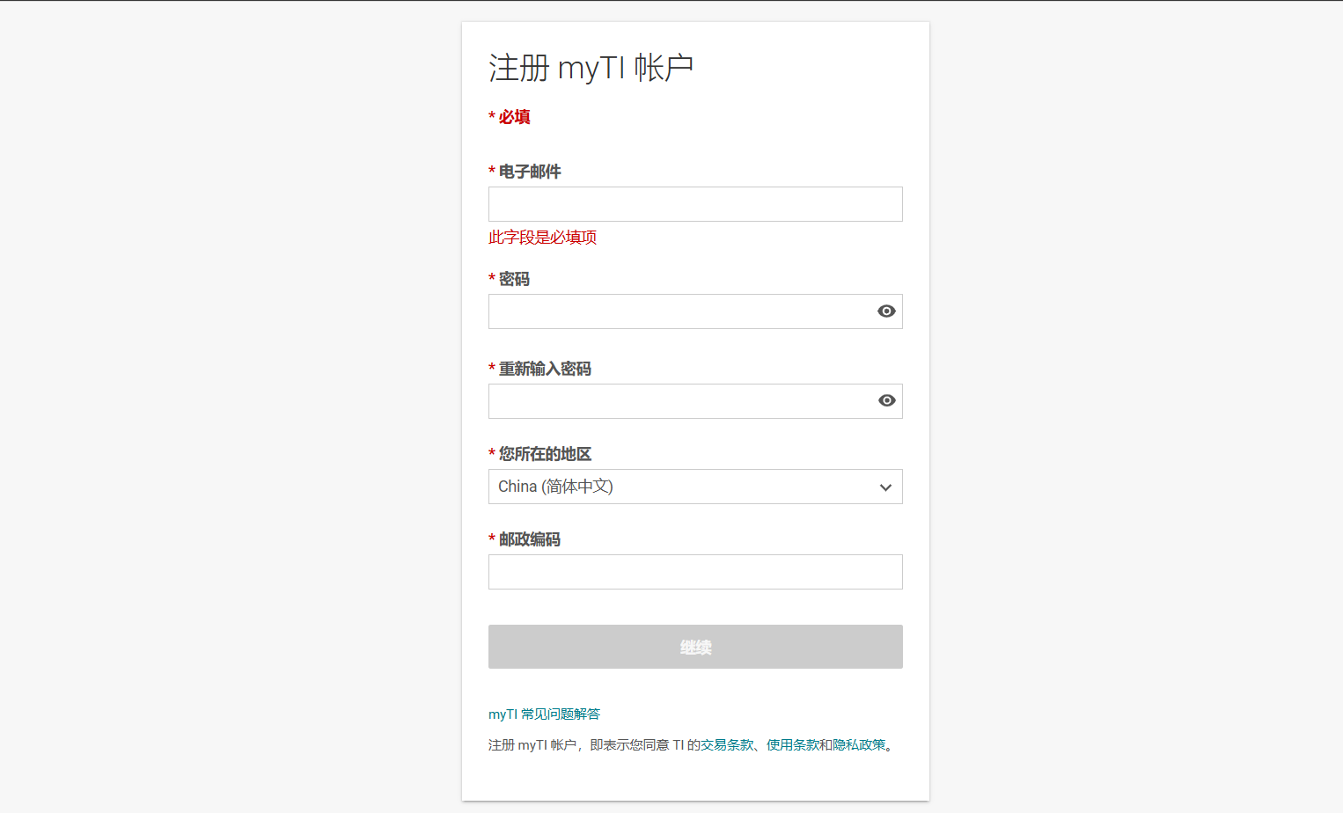Toggle visibility in 重新输入密码 field eye icon

pos(886,401)
